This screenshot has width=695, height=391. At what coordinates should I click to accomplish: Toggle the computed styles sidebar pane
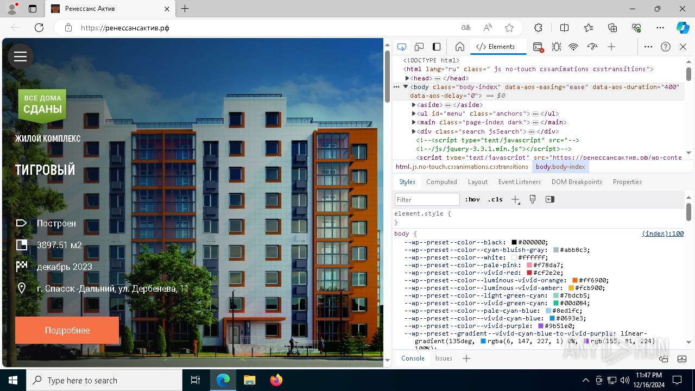550,199
